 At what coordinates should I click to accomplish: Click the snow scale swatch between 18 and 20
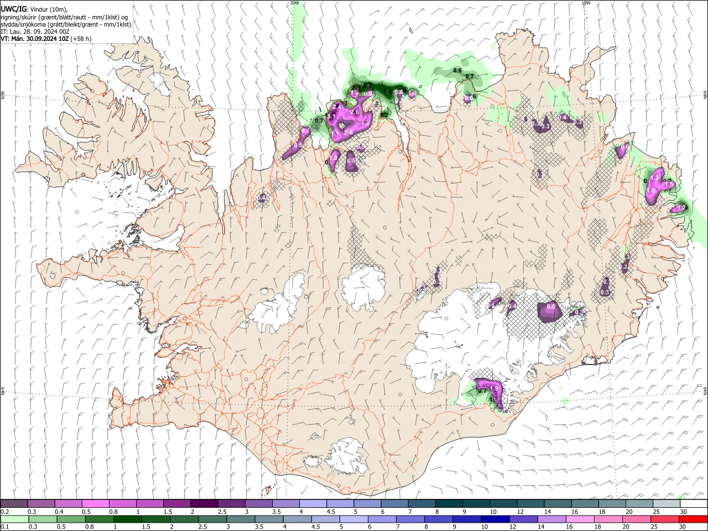click(x=611, y=504)
